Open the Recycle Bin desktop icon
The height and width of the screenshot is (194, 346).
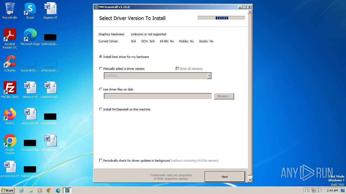tap(10, 11)
